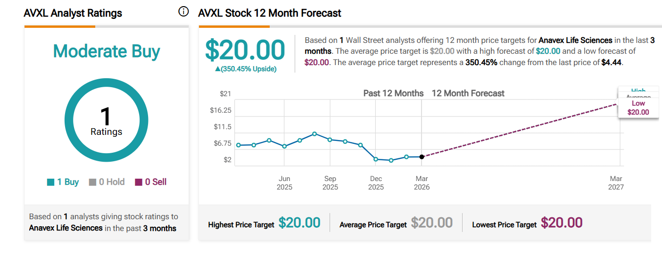Click the 12 Month Forecast chart label

click(x=468, y=93)
